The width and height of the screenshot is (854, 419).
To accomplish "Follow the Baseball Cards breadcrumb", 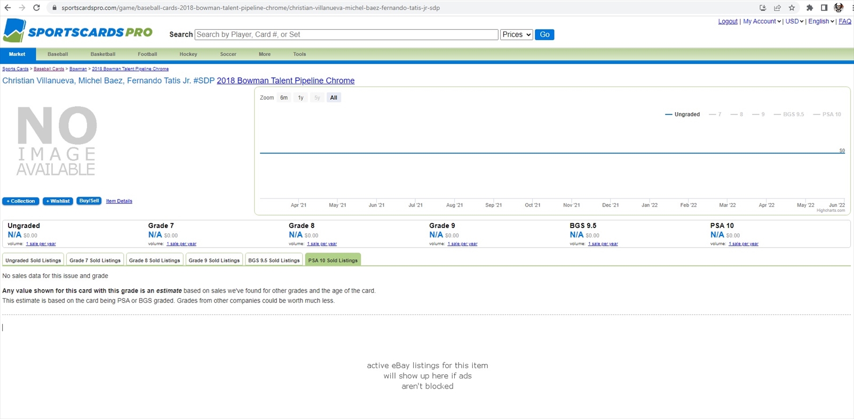I will (49, 69).
